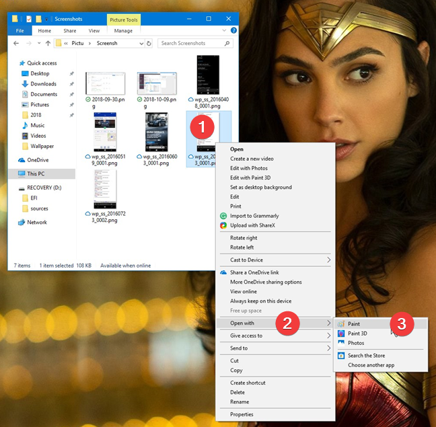The height and width of the screenshot is (427, 436).
Task: Click Pictu in the address breadcrumb
Action: (x=77, y=43)
